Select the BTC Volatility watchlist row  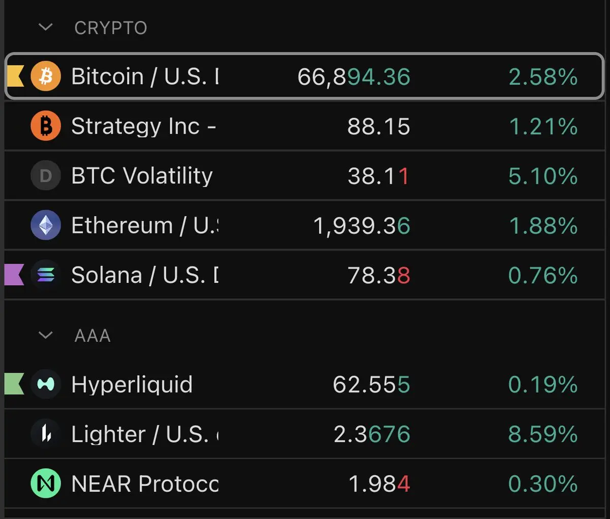[x=304, y=176]
